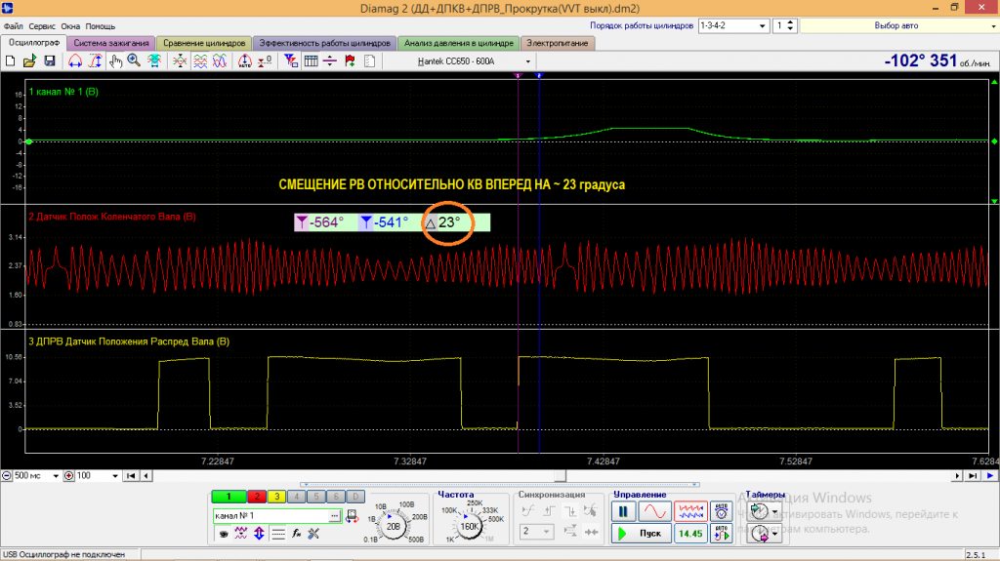Click the vertical stretch waveform icon
The height and width of the screenshot is (561, 1000).
[95, 61]
